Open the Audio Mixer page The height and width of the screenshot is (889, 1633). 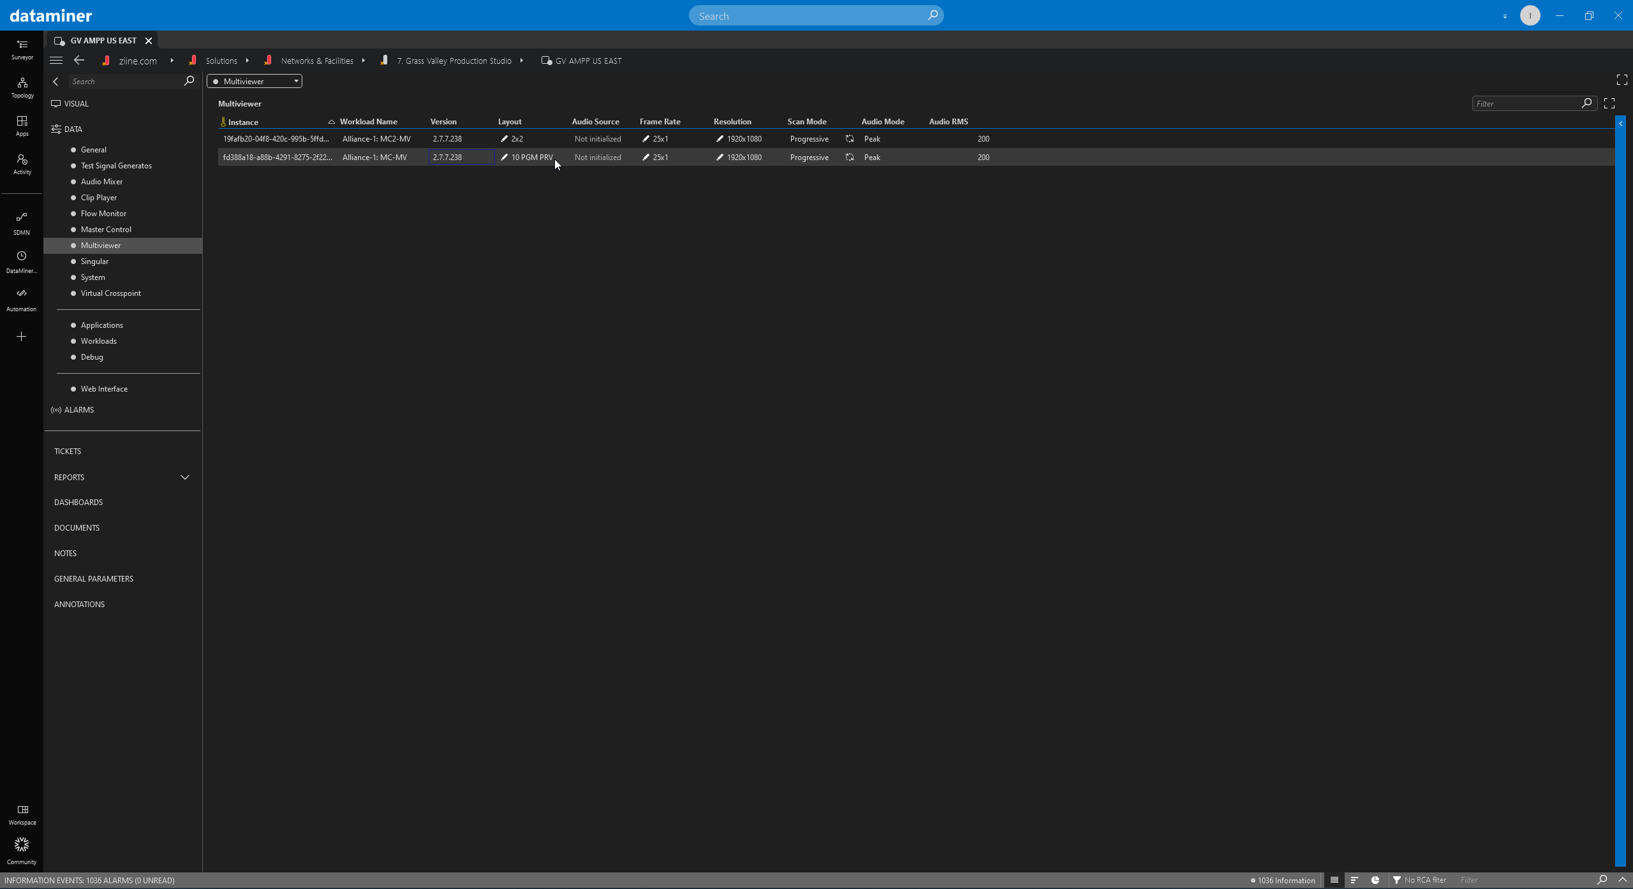pos(101,182)
